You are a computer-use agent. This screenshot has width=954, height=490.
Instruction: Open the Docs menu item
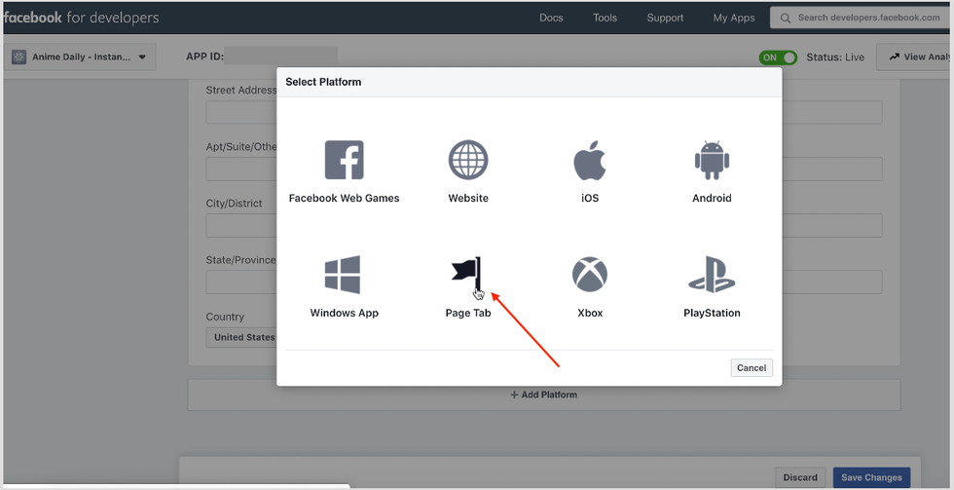551,18
